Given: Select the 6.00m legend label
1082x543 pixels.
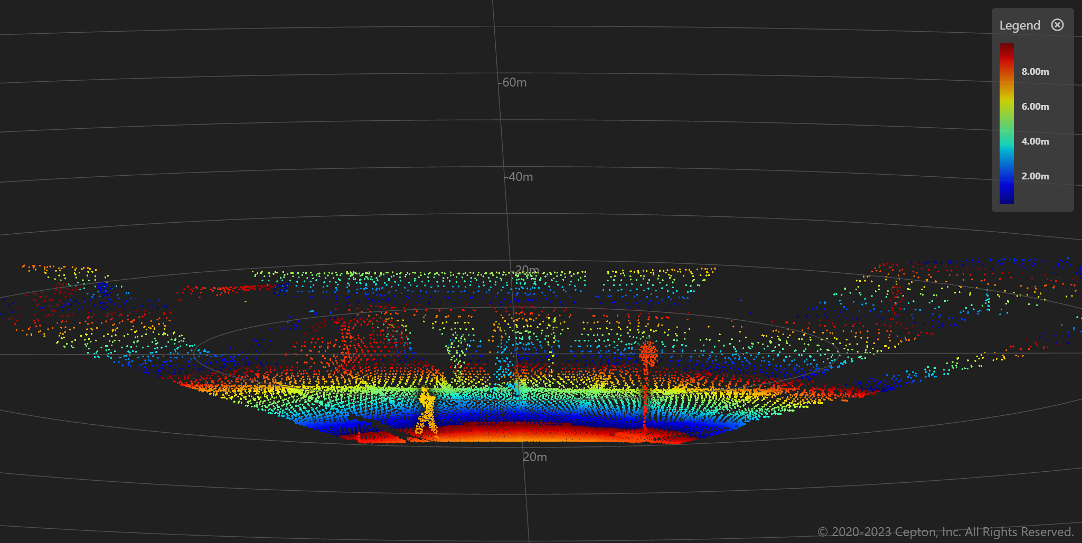Looking at the screenshot, I should pyautogui.click(x=1035, y=107).
